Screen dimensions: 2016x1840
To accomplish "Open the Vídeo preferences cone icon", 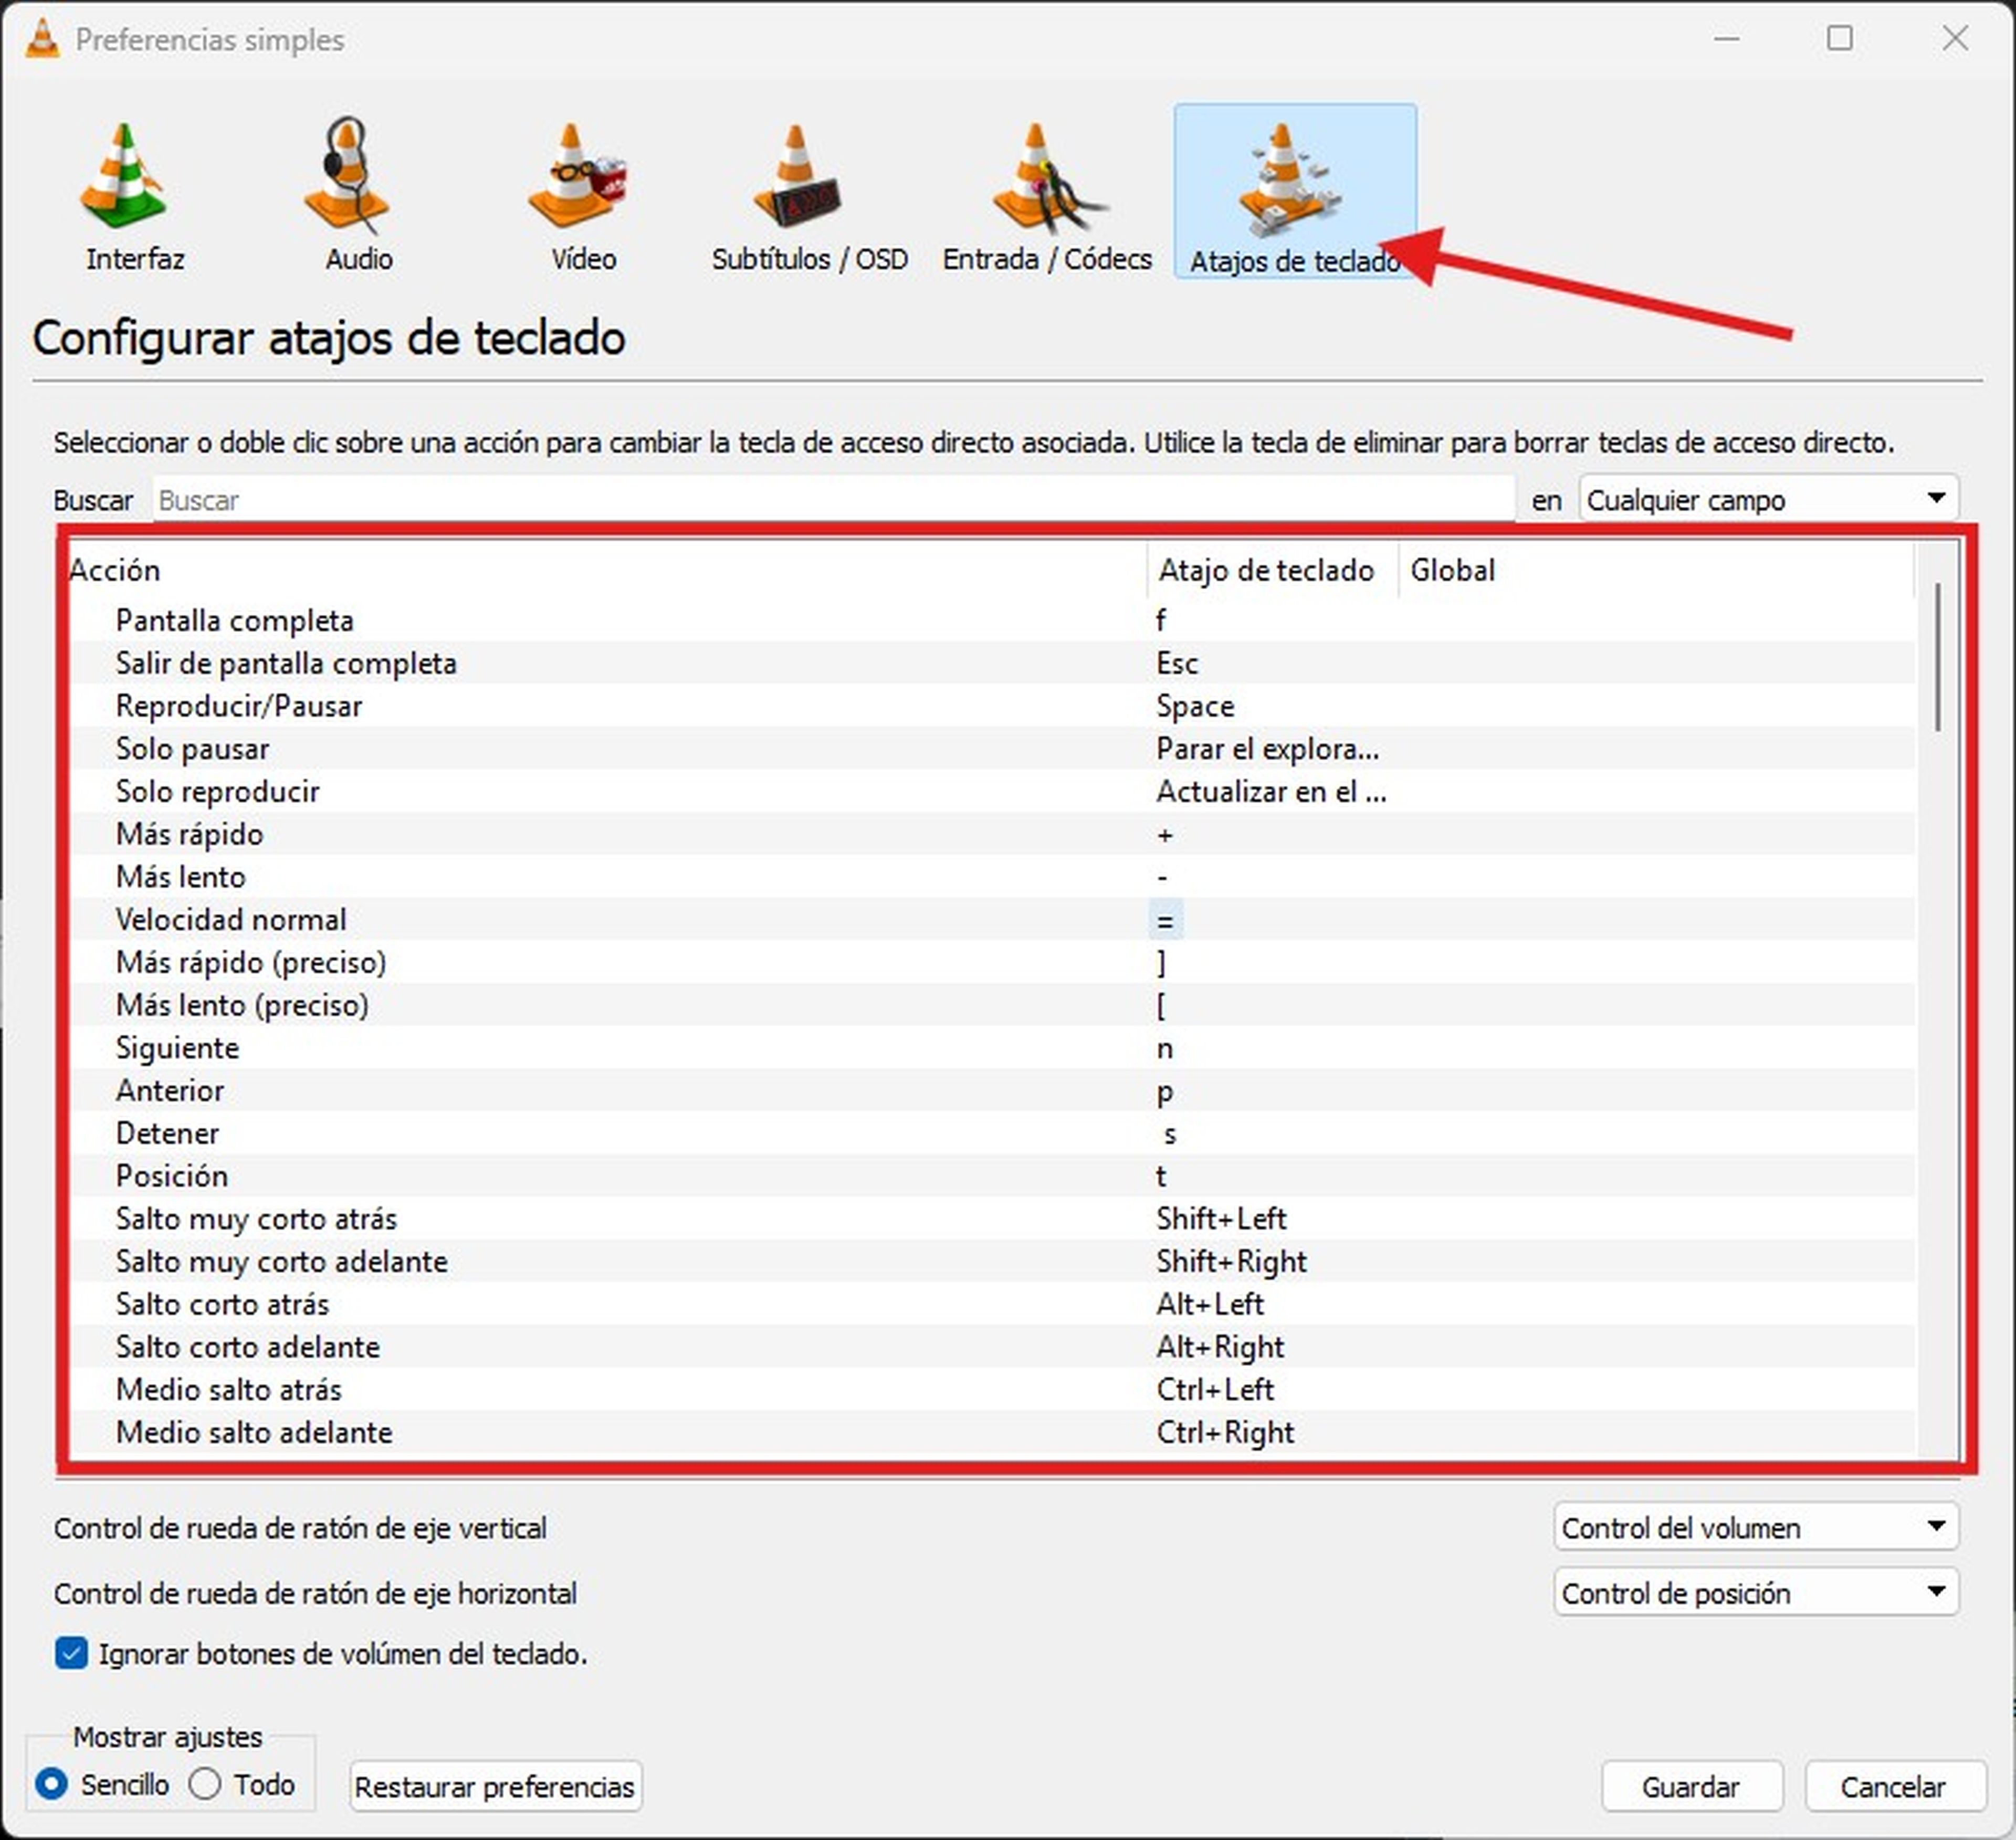I will click(577, 175).
